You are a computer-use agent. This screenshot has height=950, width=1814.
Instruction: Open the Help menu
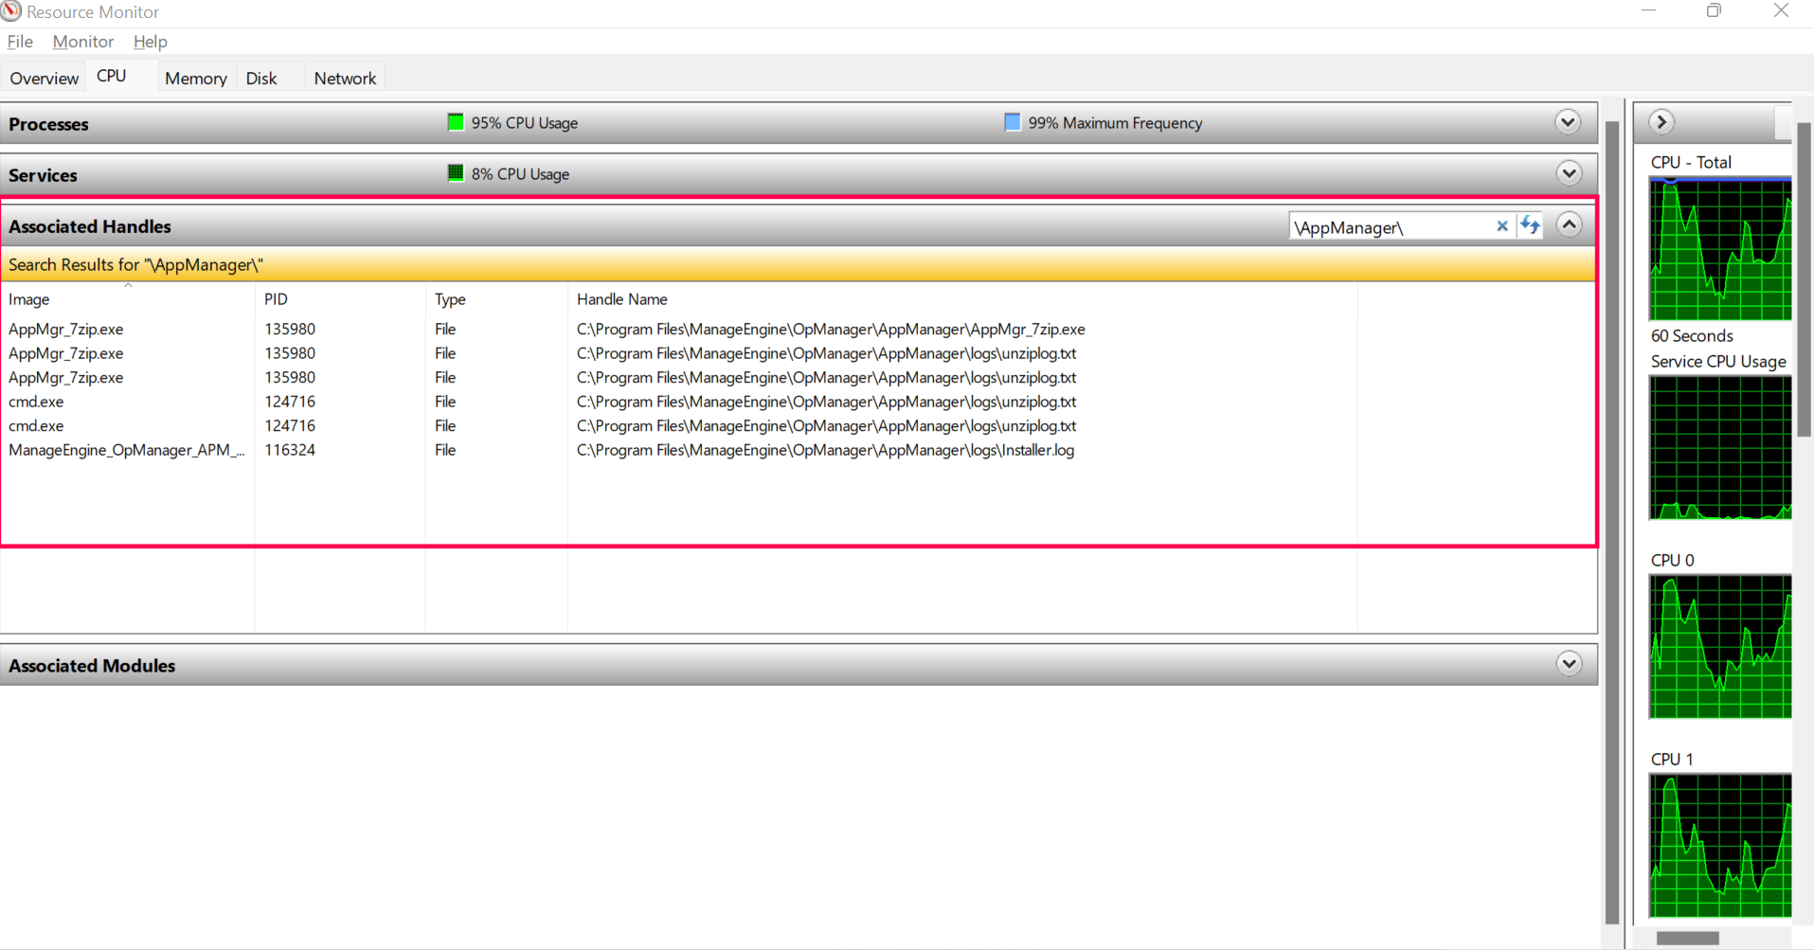tap(150, 42)
